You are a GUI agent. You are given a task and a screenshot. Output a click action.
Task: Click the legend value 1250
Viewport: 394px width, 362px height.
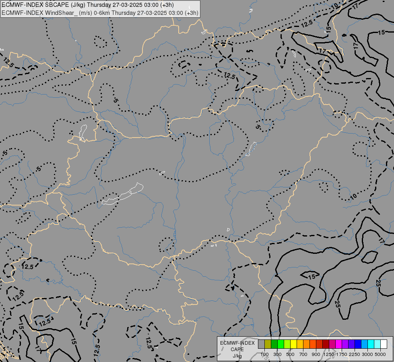(329, 354)
